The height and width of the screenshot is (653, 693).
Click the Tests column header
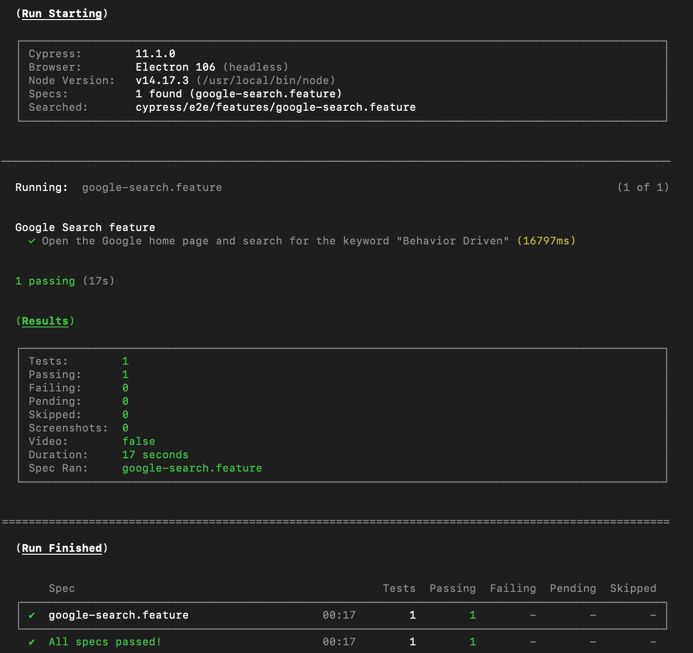pos(399,588)
